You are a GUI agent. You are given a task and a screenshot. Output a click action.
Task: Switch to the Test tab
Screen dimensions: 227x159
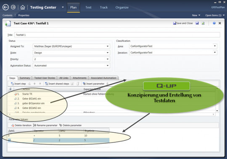coord(88,8)
